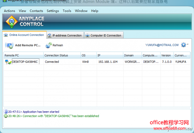Click the Refresh button label
Screen dimensions: 194x133
coord(58,45)
